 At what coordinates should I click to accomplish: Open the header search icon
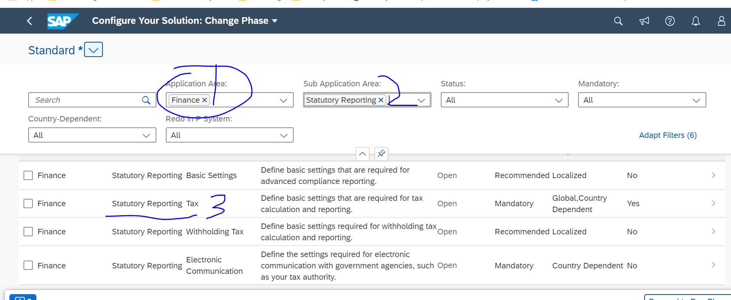click(x=618, y=21)
